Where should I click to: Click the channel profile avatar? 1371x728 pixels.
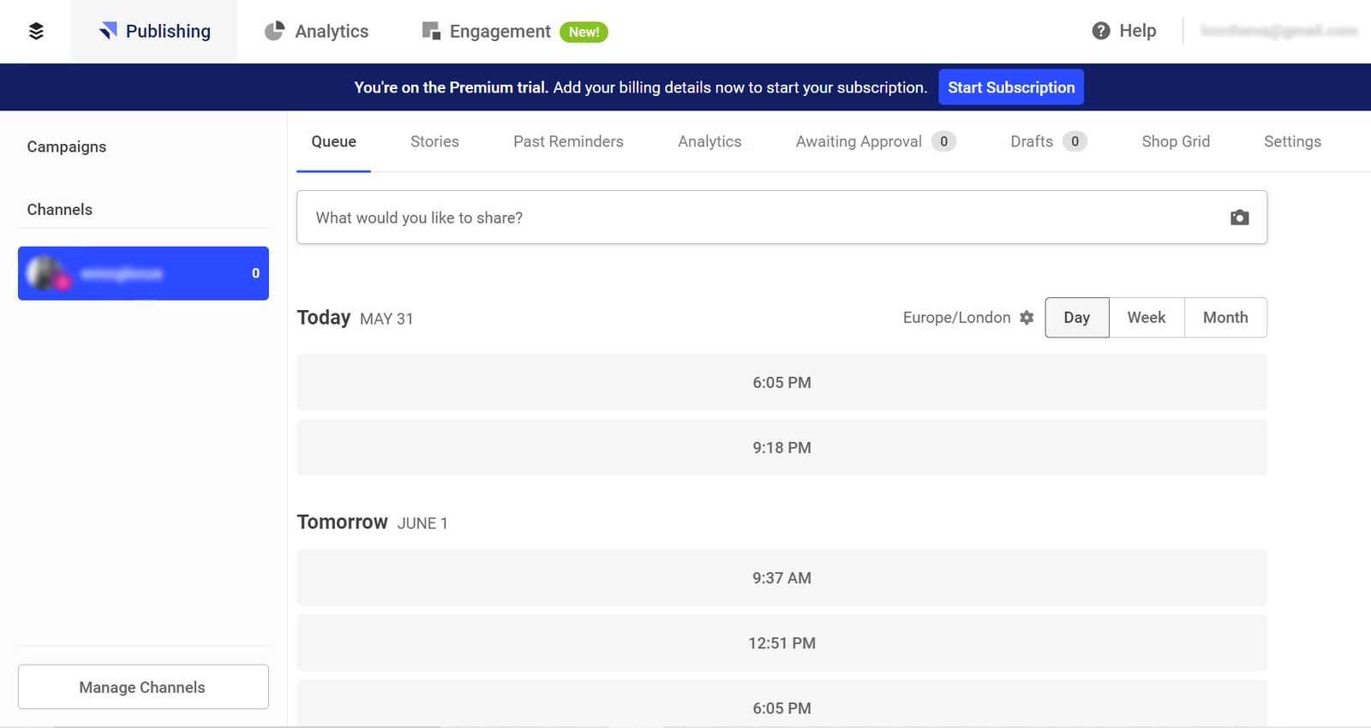coord(45,273)
